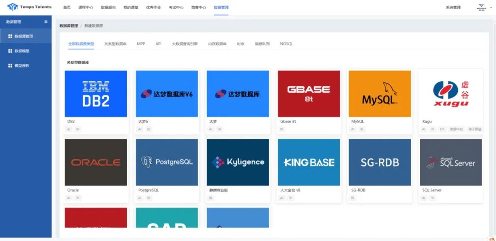Open 数据管理 in top navigation
Screen dimensions: 496x241
click(x=221, y=8)
